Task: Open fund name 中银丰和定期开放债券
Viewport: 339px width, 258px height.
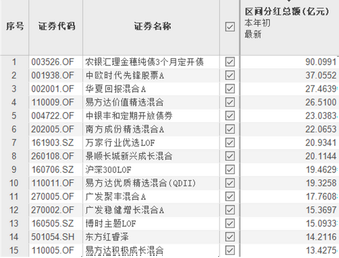Action: click(x=129, y=116)
